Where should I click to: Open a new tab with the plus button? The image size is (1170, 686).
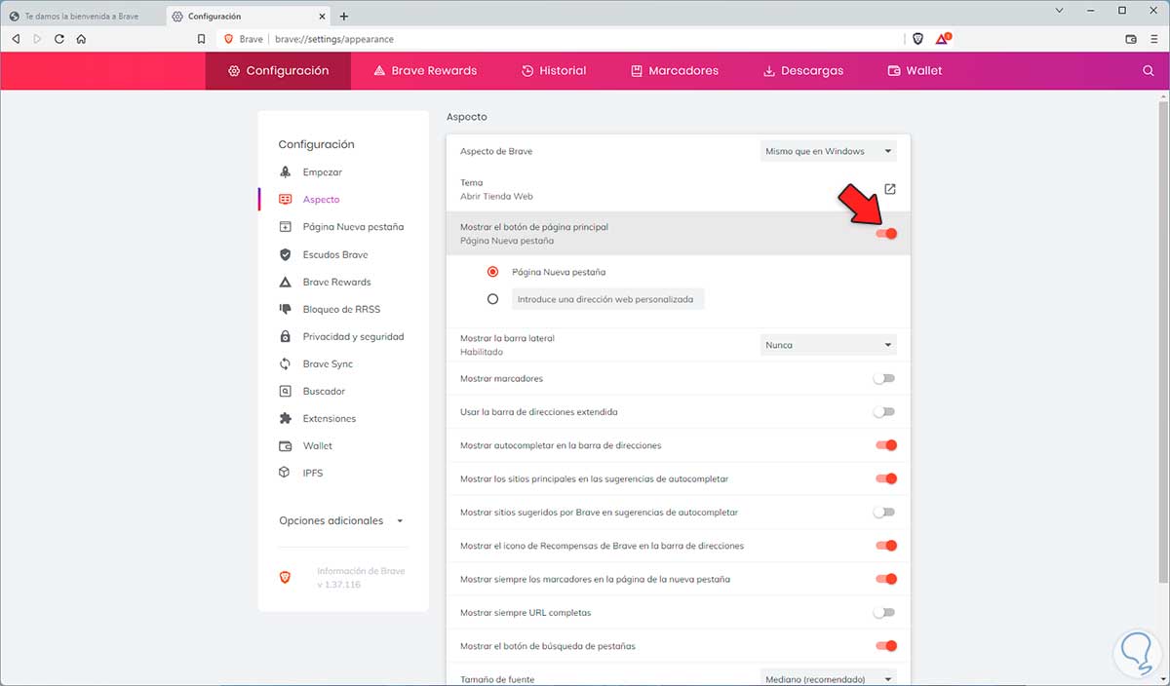(343, 17)
